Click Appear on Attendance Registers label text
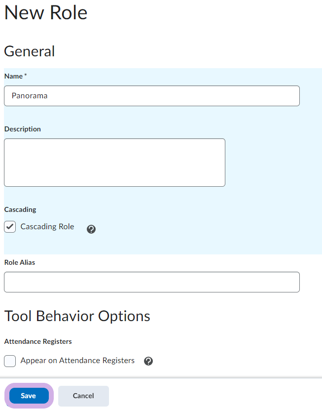The width and height of the screenshot is (322, 411). click(x=77, y=361)
